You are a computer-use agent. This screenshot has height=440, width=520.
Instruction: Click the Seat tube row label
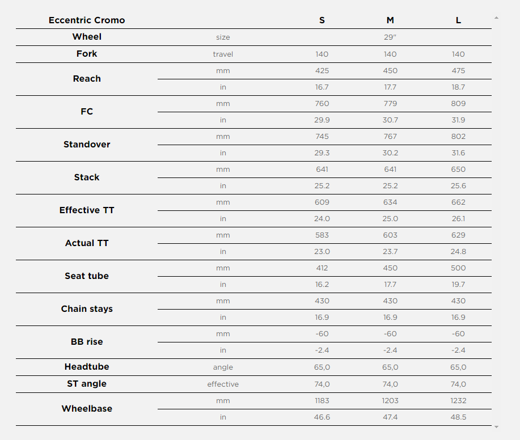pyautogui.click(x=87, y=276)
